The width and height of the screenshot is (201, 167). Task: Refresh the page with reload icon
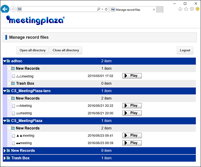tap(106, 9)
